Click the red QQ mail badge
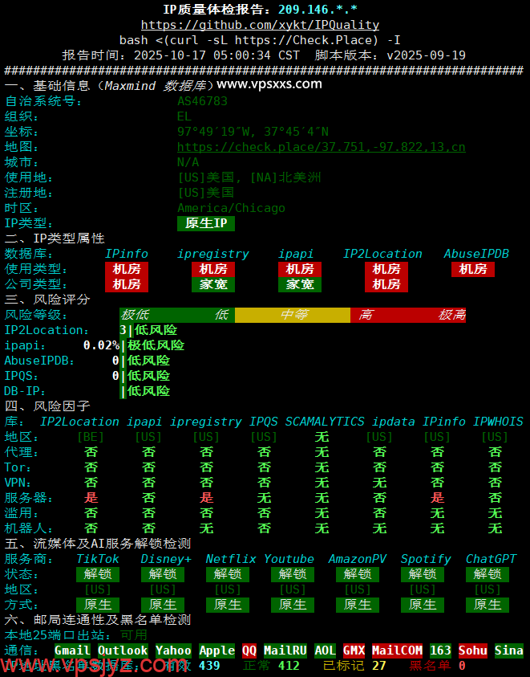530x677 pixels. click(249, 650)
